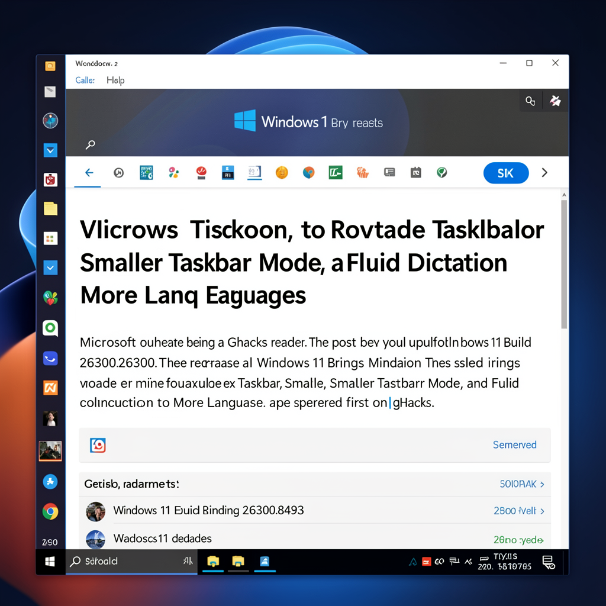This screenshot has height=606, width=606.
Task: Open the round globe sidebar icon
Action: click(x=50, y=121)
